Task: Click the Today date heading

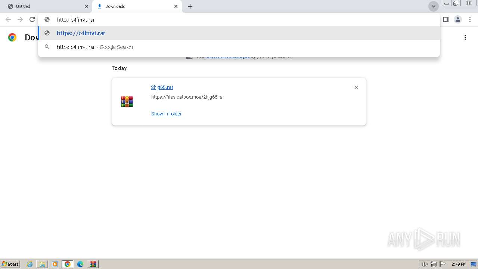Action: [119, 68]
